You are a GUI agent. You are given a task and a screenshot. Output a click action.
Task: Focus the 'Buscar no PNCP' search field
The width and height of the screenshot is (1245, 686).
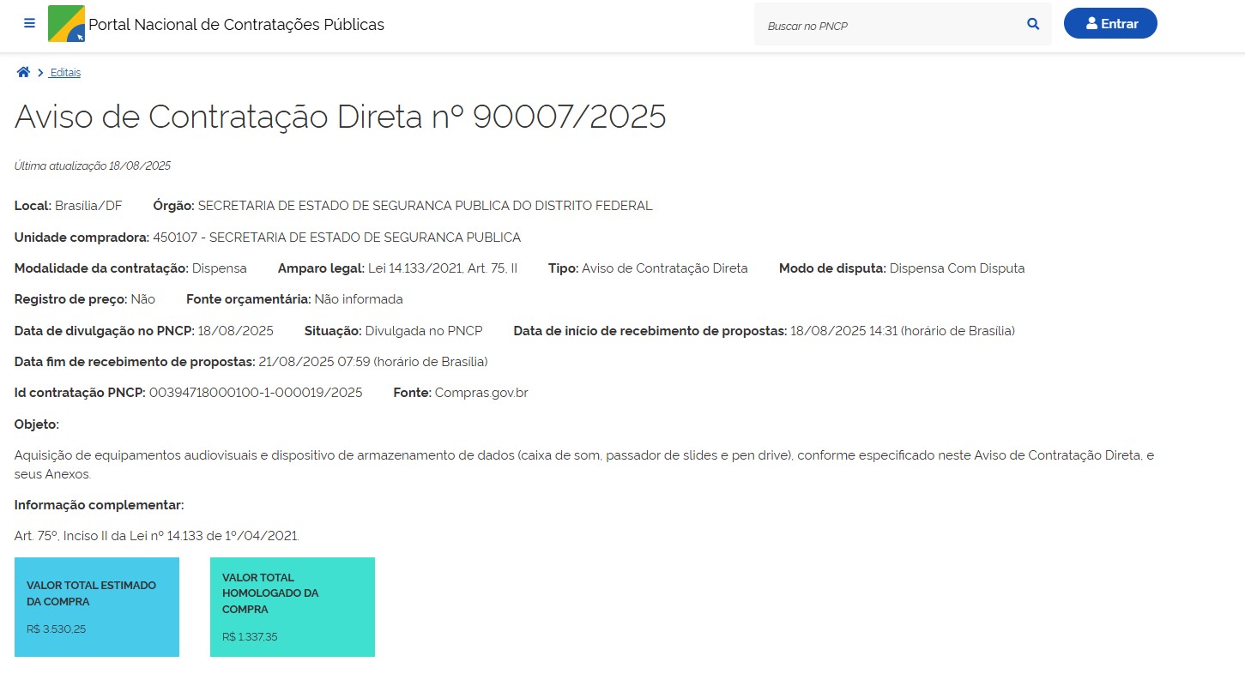(888, 26)
